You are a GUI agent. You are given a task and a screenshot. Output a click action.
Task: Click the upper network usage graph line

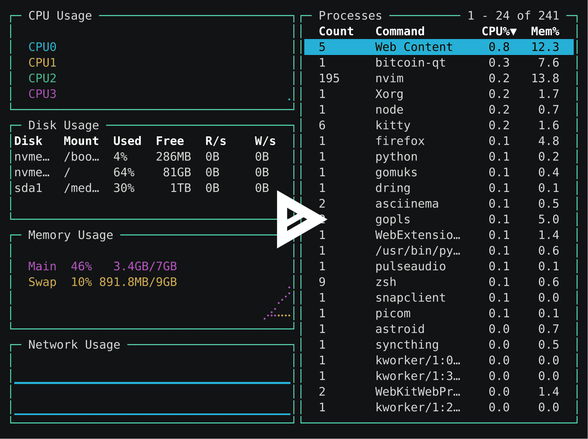pos(152,383)
